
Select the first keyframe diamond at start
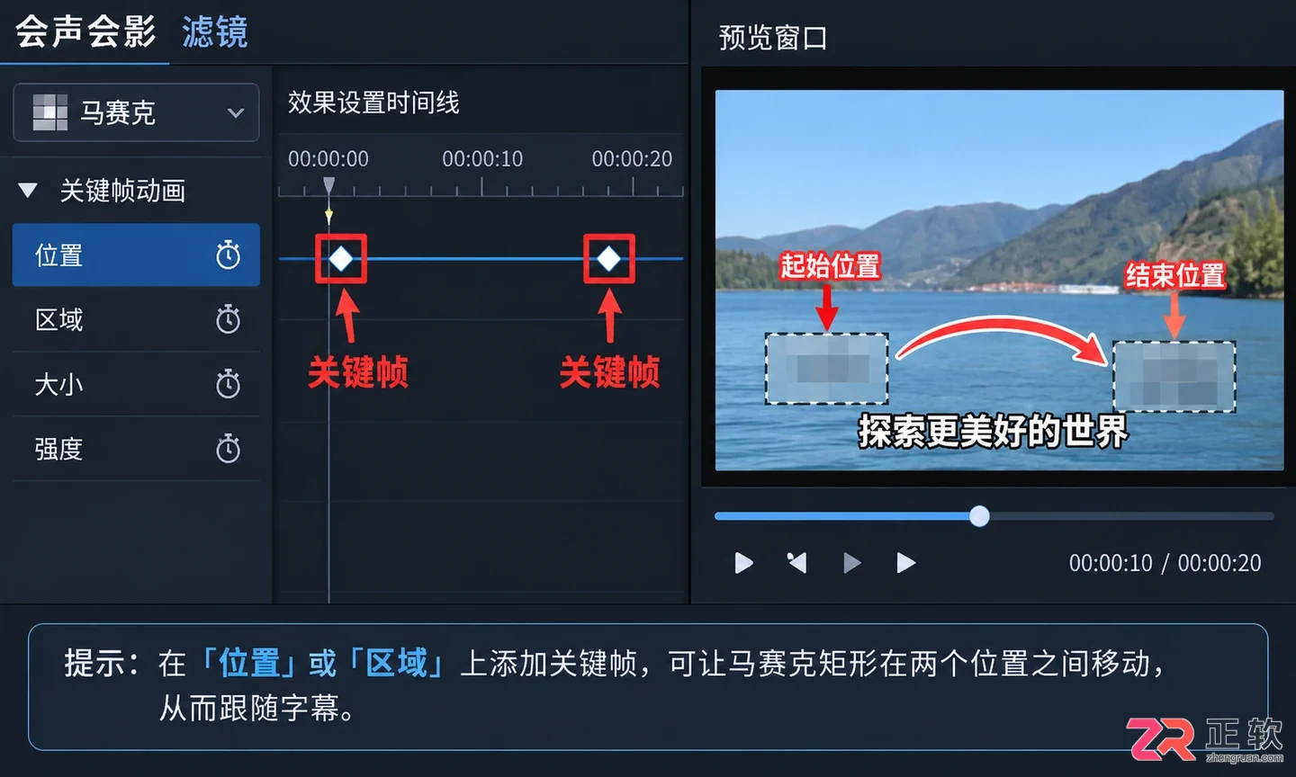pyautogui.click(x=341, y=259)
